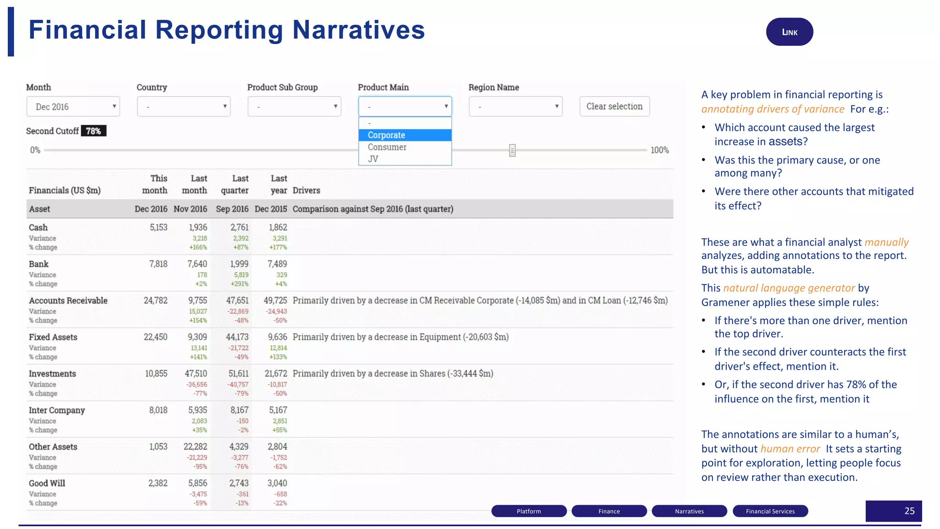The height and width of the screenshot is (529, 940).
Task: Click the Clear selection button
Action: tap(615, 107)
